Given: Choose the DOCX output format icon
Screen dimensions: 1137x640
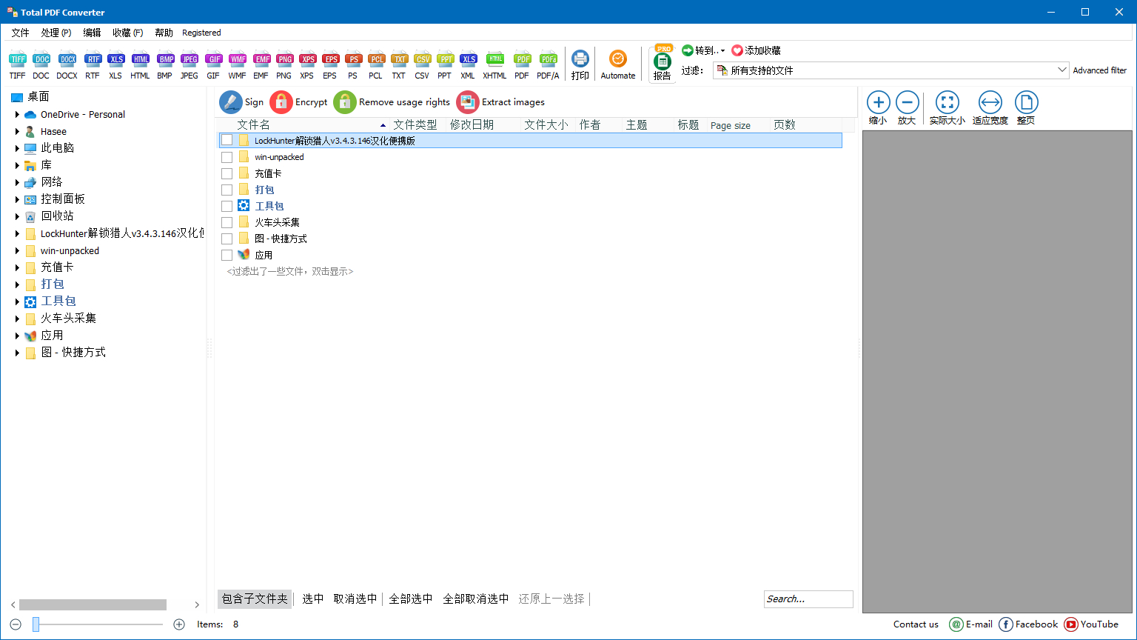Looking at the screenshot, I should click(x=67, y=65).
